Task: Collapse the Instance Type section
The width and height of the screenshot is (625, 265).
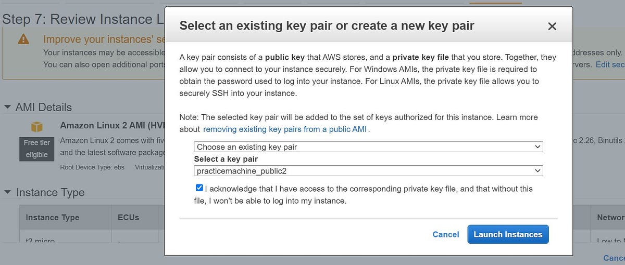Action: [7, 192]
